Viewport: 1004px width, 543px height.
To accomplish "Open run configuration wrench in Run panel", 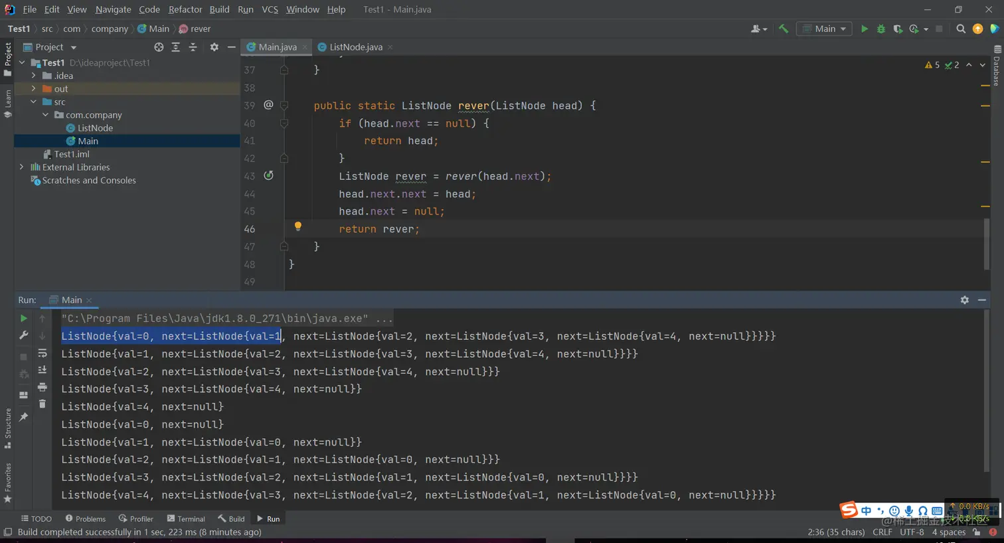I will [24, 335].
